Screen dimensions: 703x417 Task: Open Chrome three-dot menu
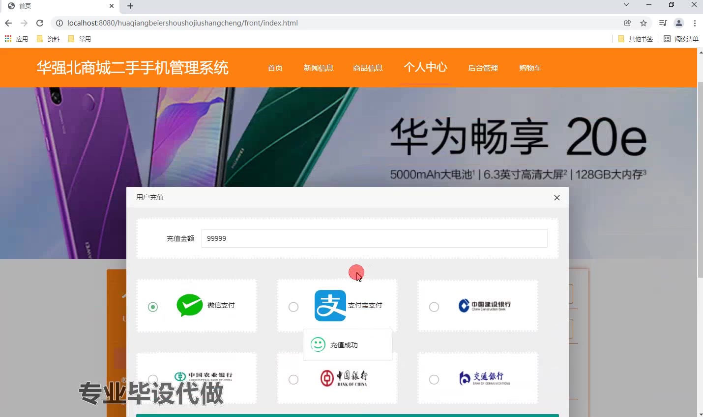coord(695,23)
